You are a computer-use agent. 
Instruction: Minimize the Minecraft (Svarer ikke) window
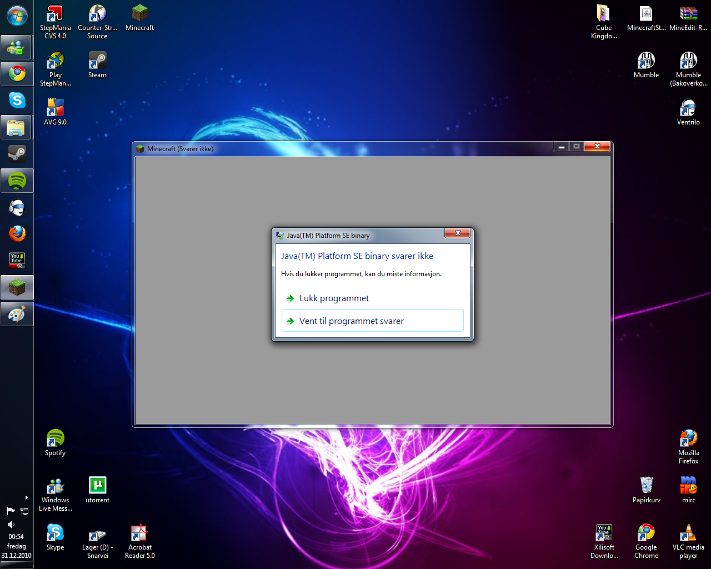tap(561, 147)
